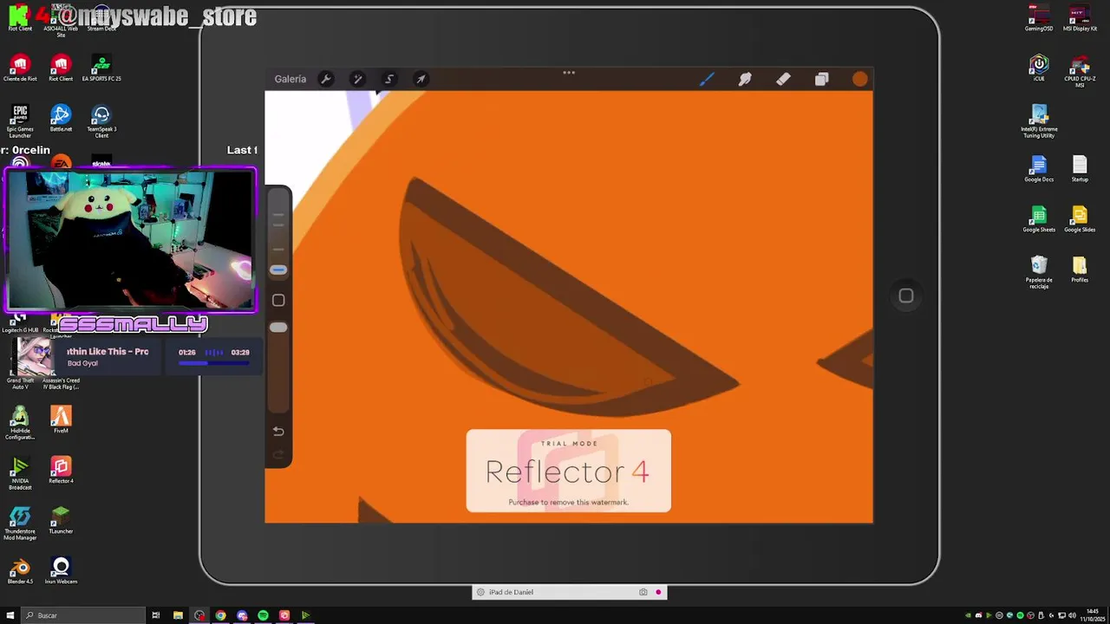Open the Windows Start menu
The height and width of the screenshot is (624, 1110).
pyautogui.click(x=10, y=615)
